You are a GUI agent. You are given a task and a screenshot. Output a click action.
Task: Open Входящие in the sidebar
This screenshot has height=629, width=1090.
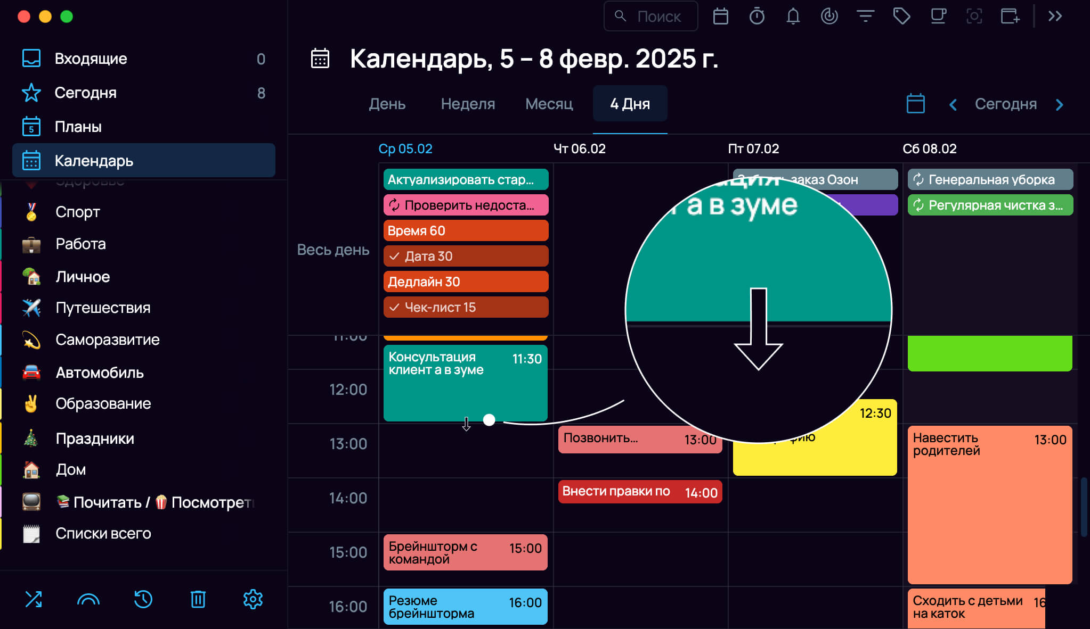click(144, 59)
